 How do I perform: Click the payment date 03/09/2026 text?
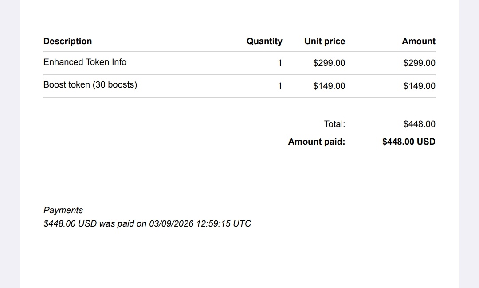pos(171,224)
